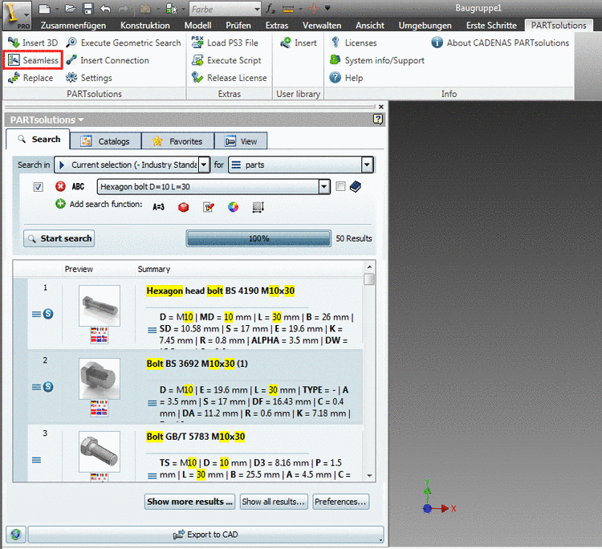Add the sketch search function with pencil icon

[x=209, y=207]
